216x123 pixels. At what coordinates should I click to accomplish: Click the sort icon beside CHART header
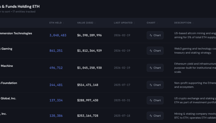(x=158, y=23)
